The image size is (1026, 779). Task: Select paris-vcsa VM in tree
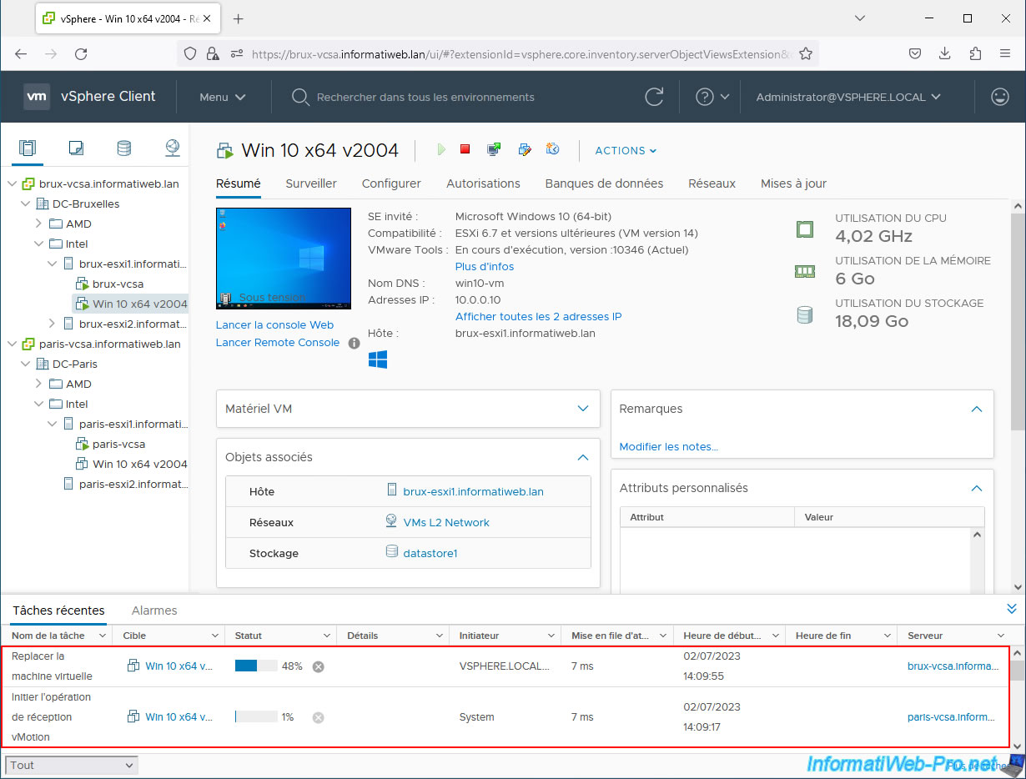click(118, 444)
